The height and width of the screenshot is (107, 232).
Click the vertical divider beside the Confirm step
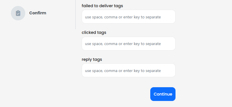[76, 15]
